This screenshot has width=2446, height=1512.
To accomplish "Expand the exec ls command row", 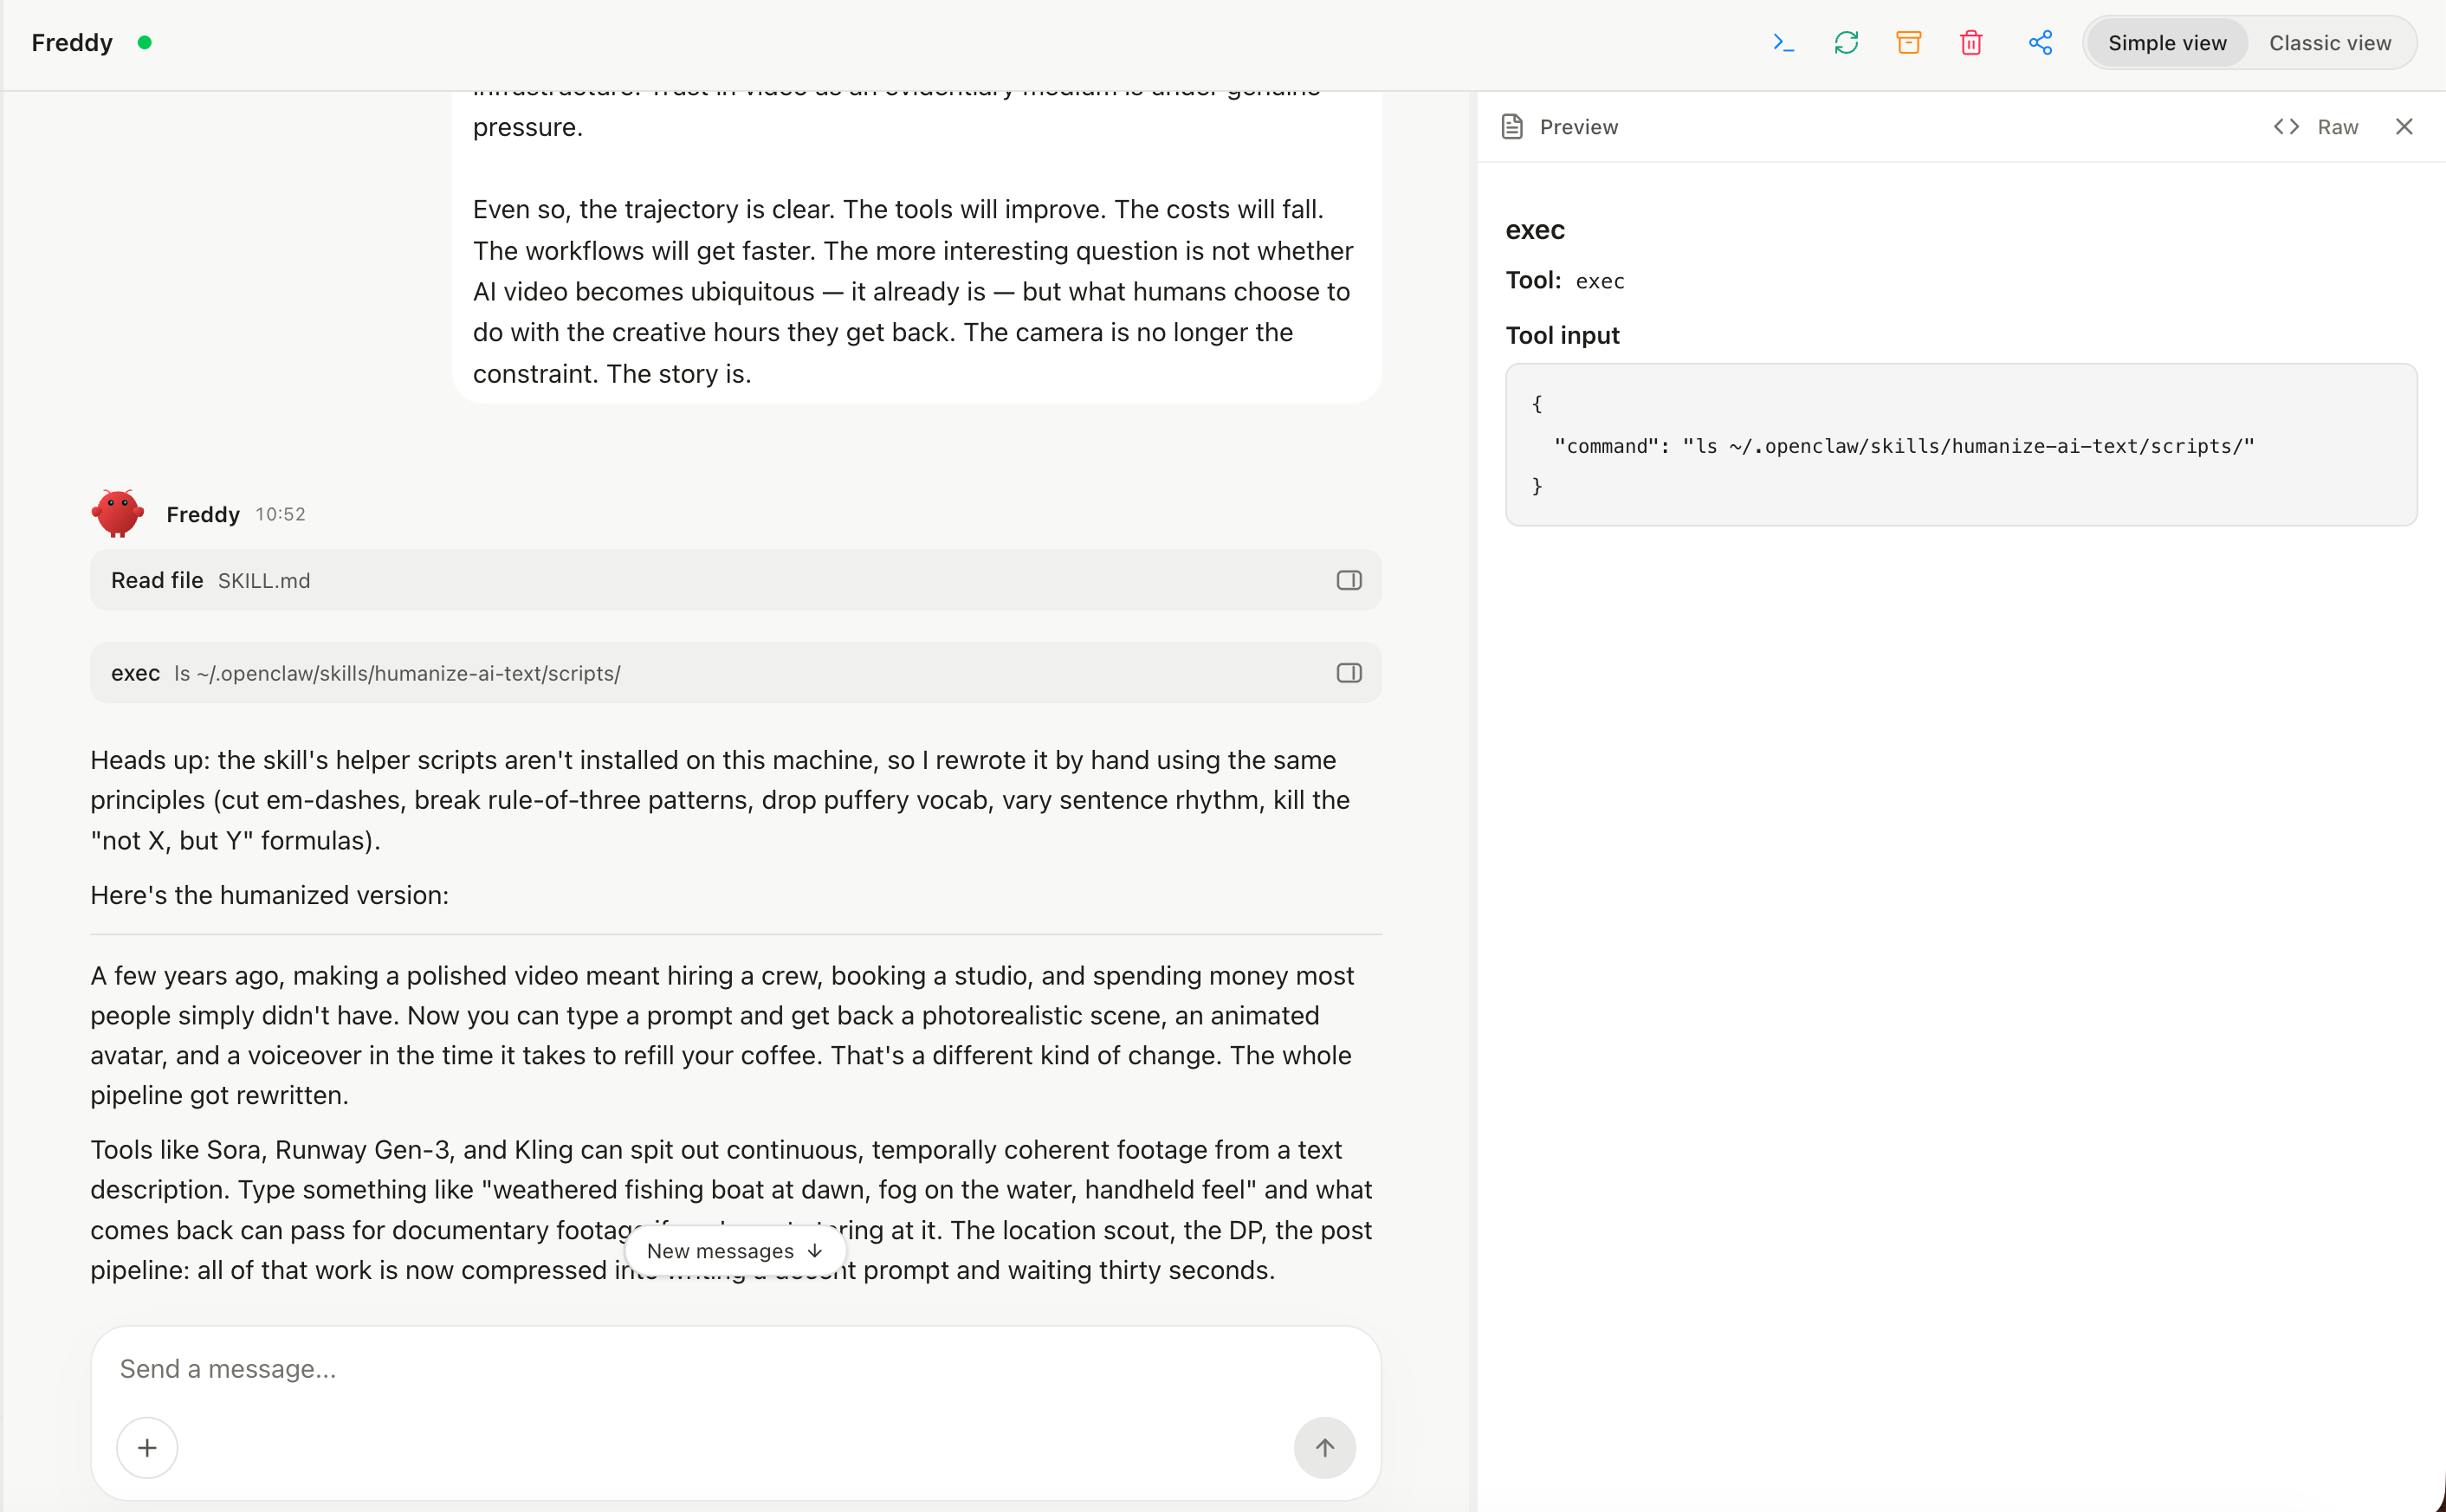I will [736, 673].
